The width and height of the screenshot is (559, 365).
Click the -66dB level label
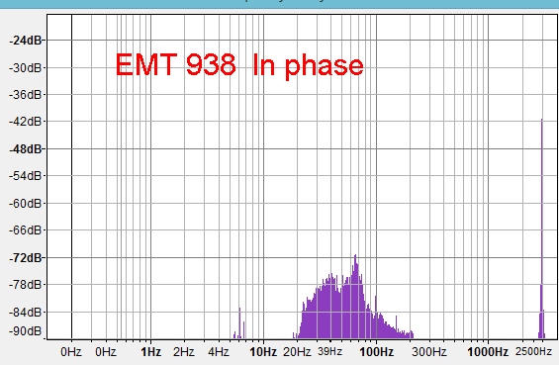(26, 230)
